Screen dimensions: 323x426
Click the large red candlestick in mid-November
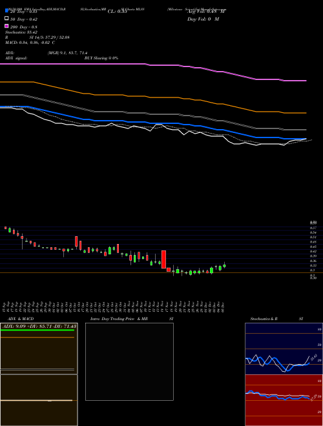click(x=163, y=259)
